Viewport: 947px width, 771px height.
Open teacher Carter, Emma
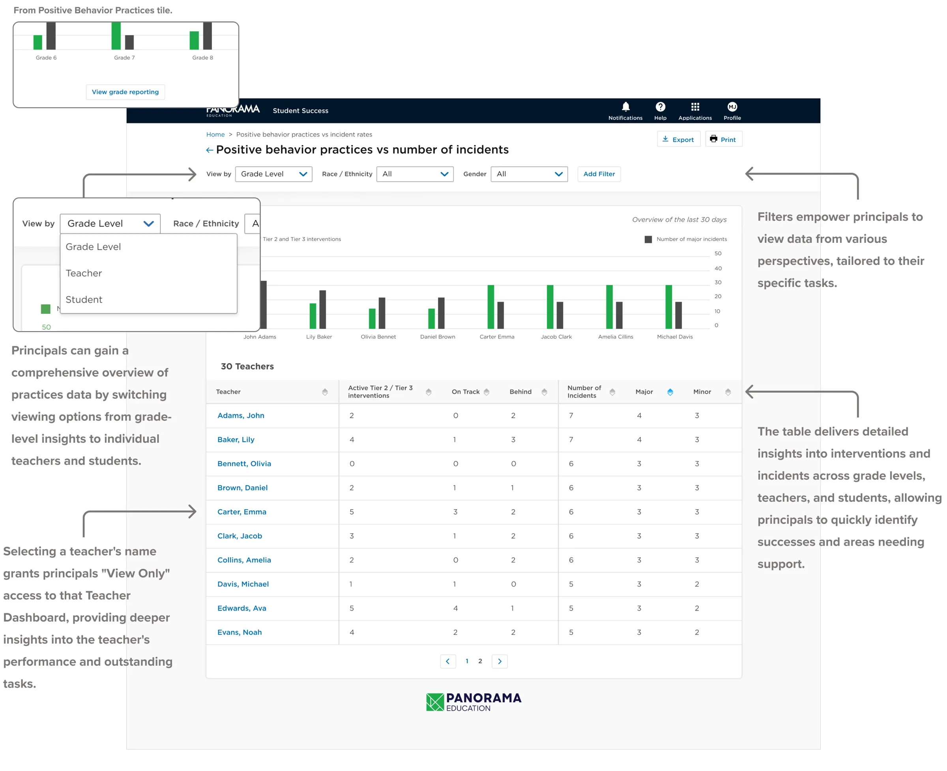[241, 512]
